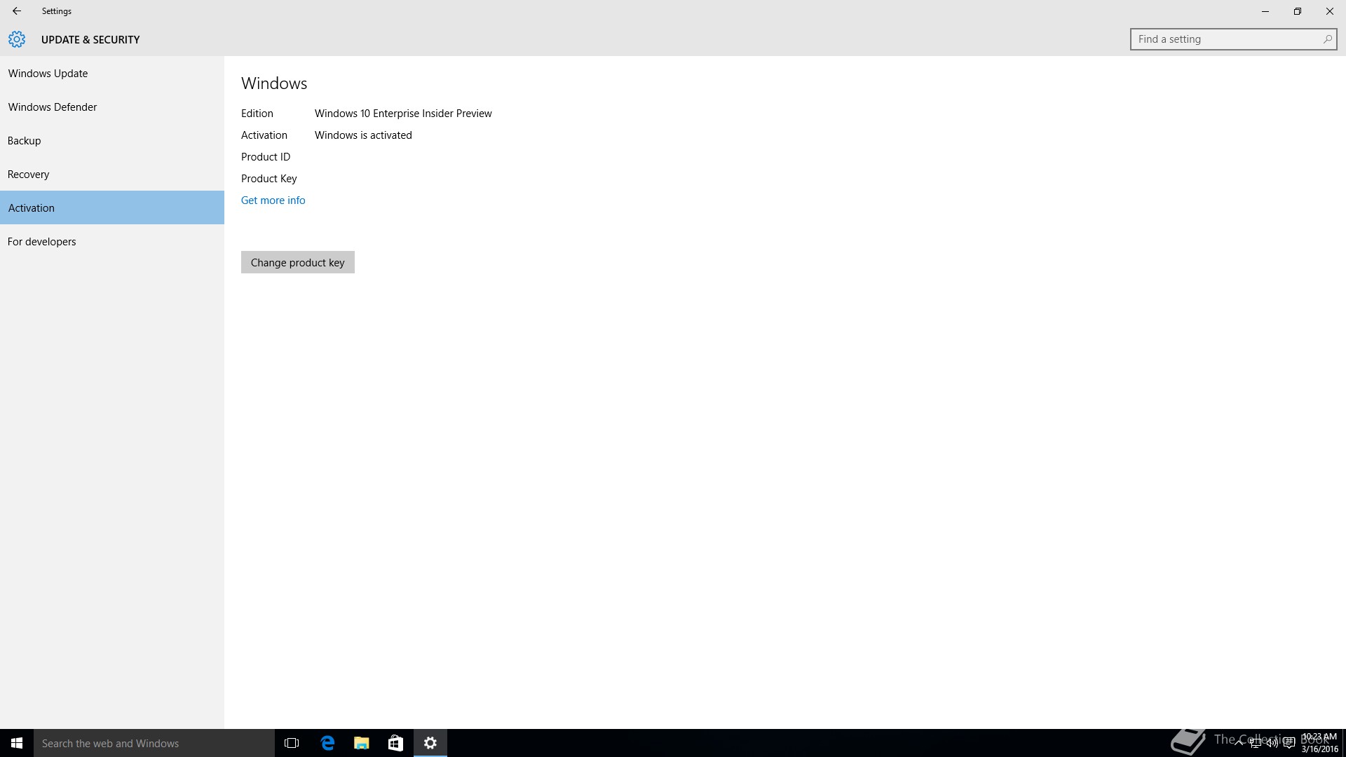
Task: Launch Microsoft Edge from the taskbar
Action: click(327, 743)
